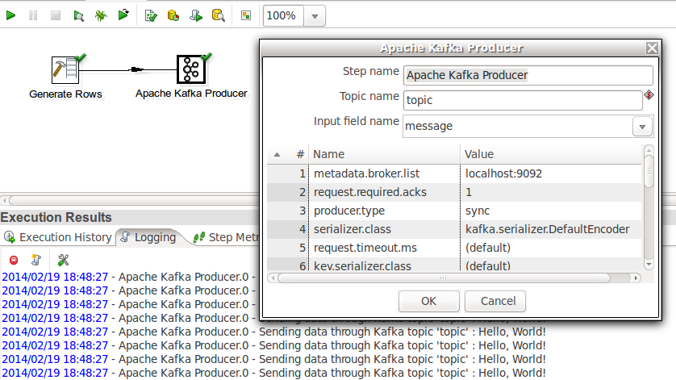Select the localhost:9092 value cell
Image resolution: width=676 pixels, height=380 pixels.
pyautogui.click(x=551, y=173)
